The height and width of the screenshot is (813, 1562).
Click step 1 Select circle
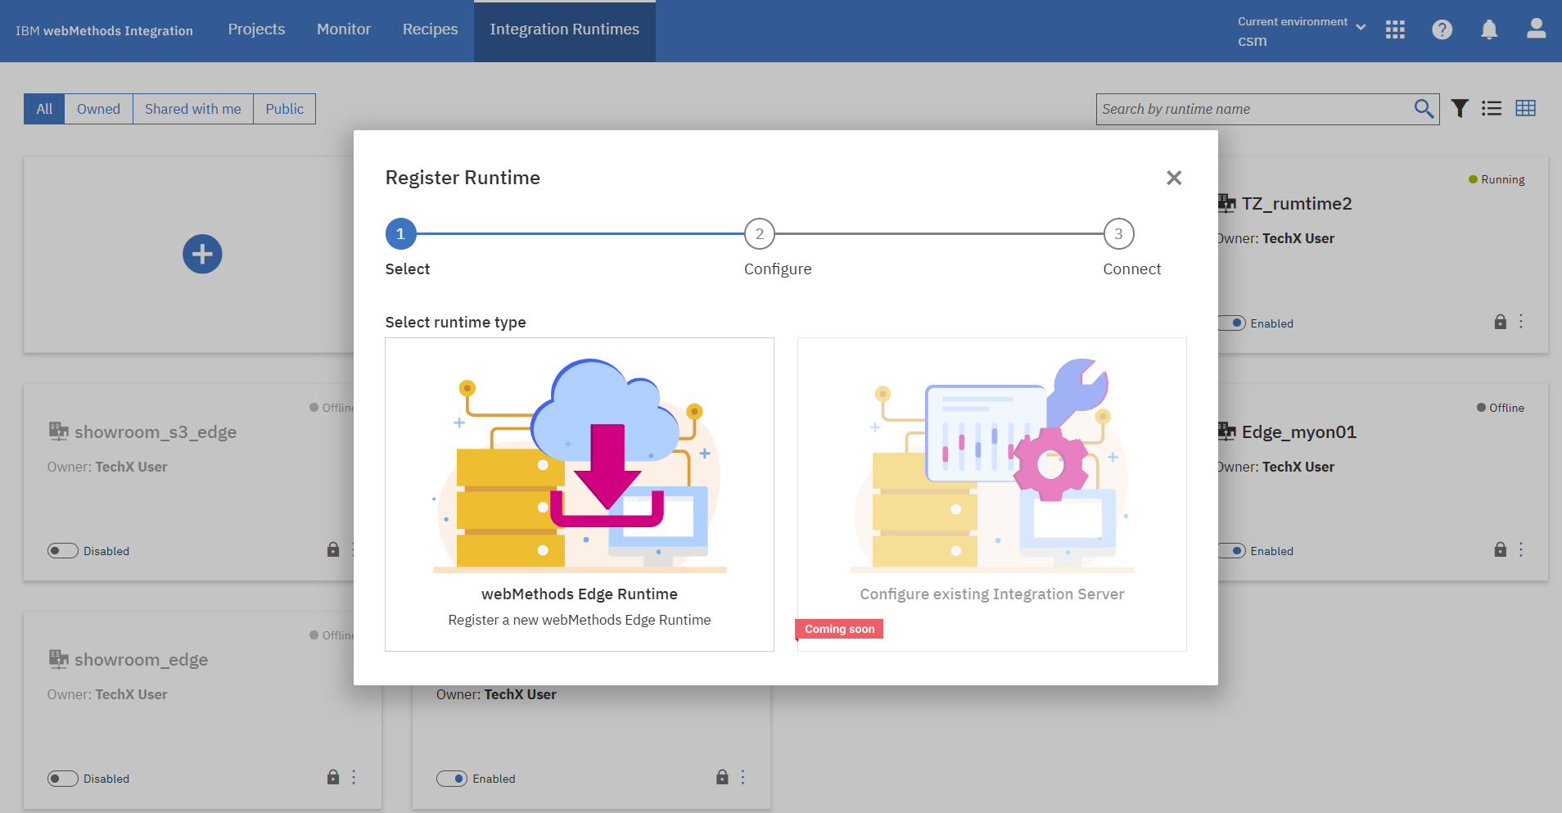pyautogui.click(x=401, y=234)
